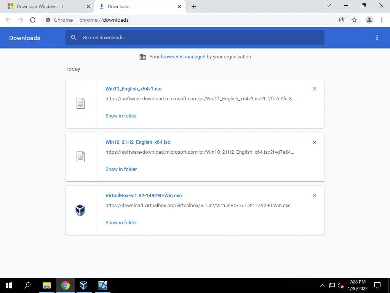This screenshot has width=390, height=293.
Task: Open the taskbar app beside VirtualBox
Action: tap(102, 285)
